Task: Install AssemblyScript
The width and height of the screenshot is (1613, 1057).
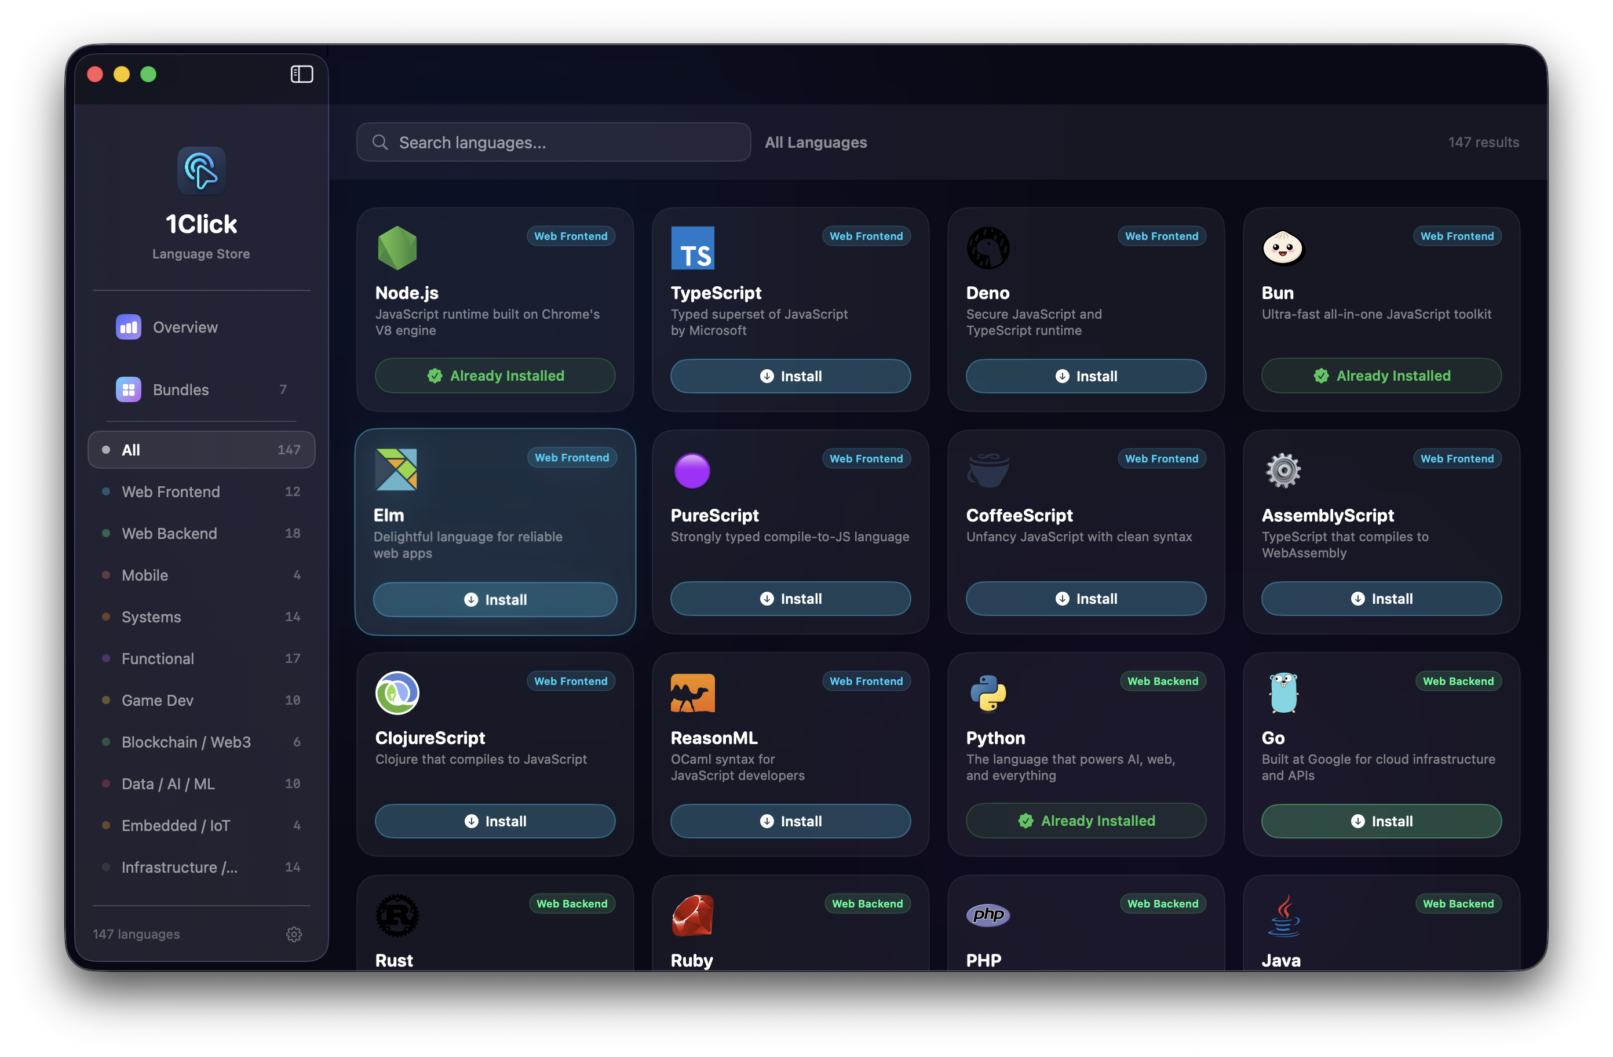Action: (1381, 599)
